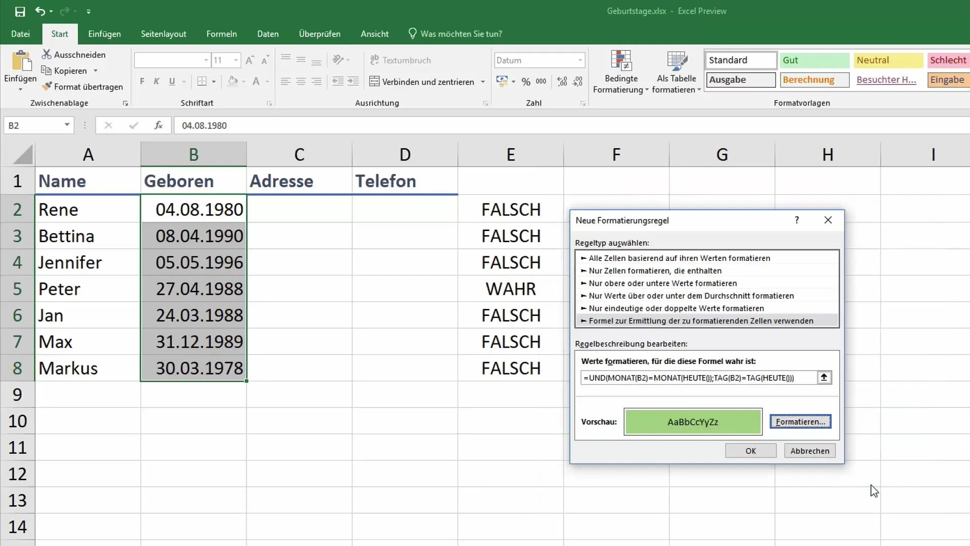Click Verbinden und zentrieren button
Screen dimensions: 970x546
(x=422, y=81)
